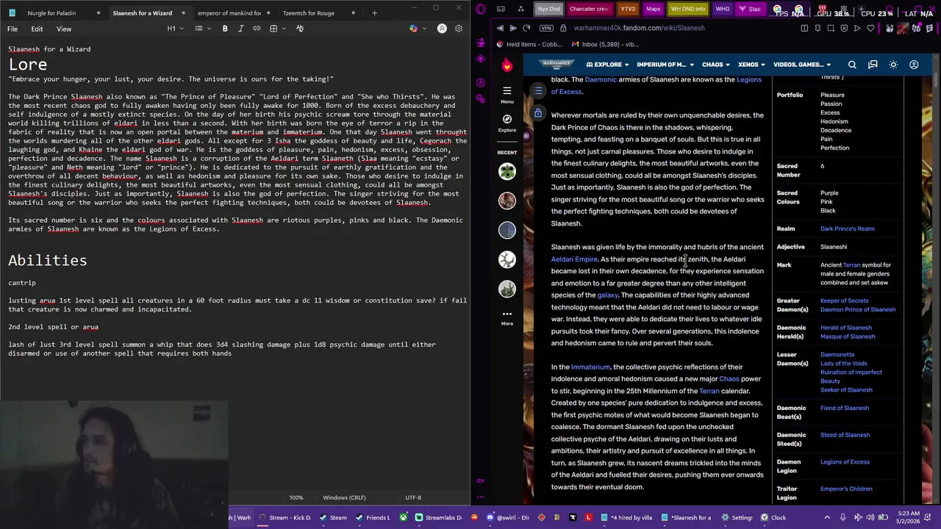Open wiki user account icon
This screenshot has height=529, width=941.
914,65
